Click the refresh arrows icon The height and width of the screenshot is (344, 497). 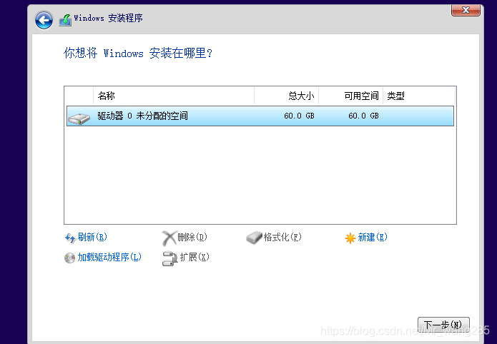(70, 238)
